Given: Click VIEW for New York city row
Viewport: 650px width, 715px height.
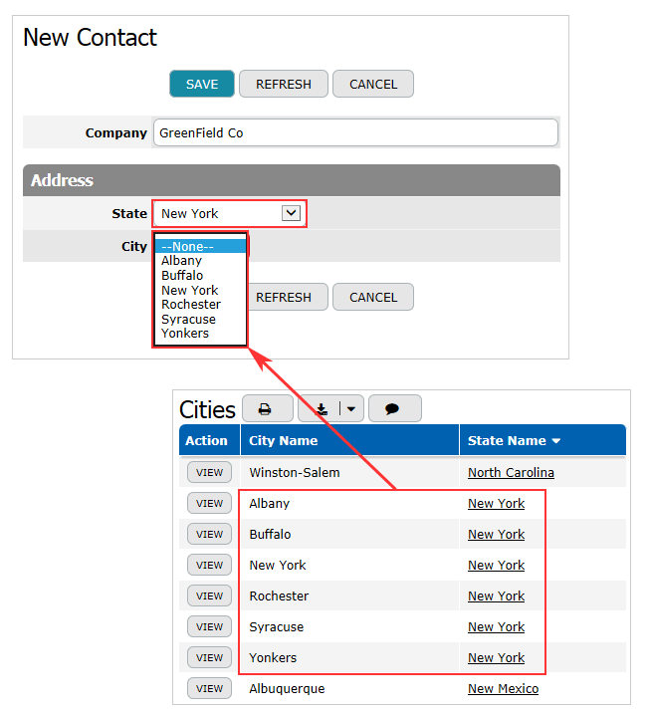Looking at the screenshot, I should (x=209, y=565).
